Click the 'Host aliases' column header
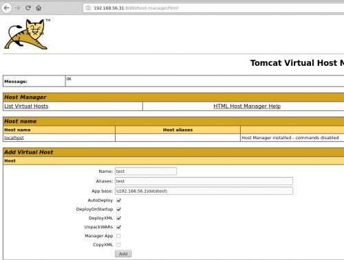344x260 pixels. point(178,130)
